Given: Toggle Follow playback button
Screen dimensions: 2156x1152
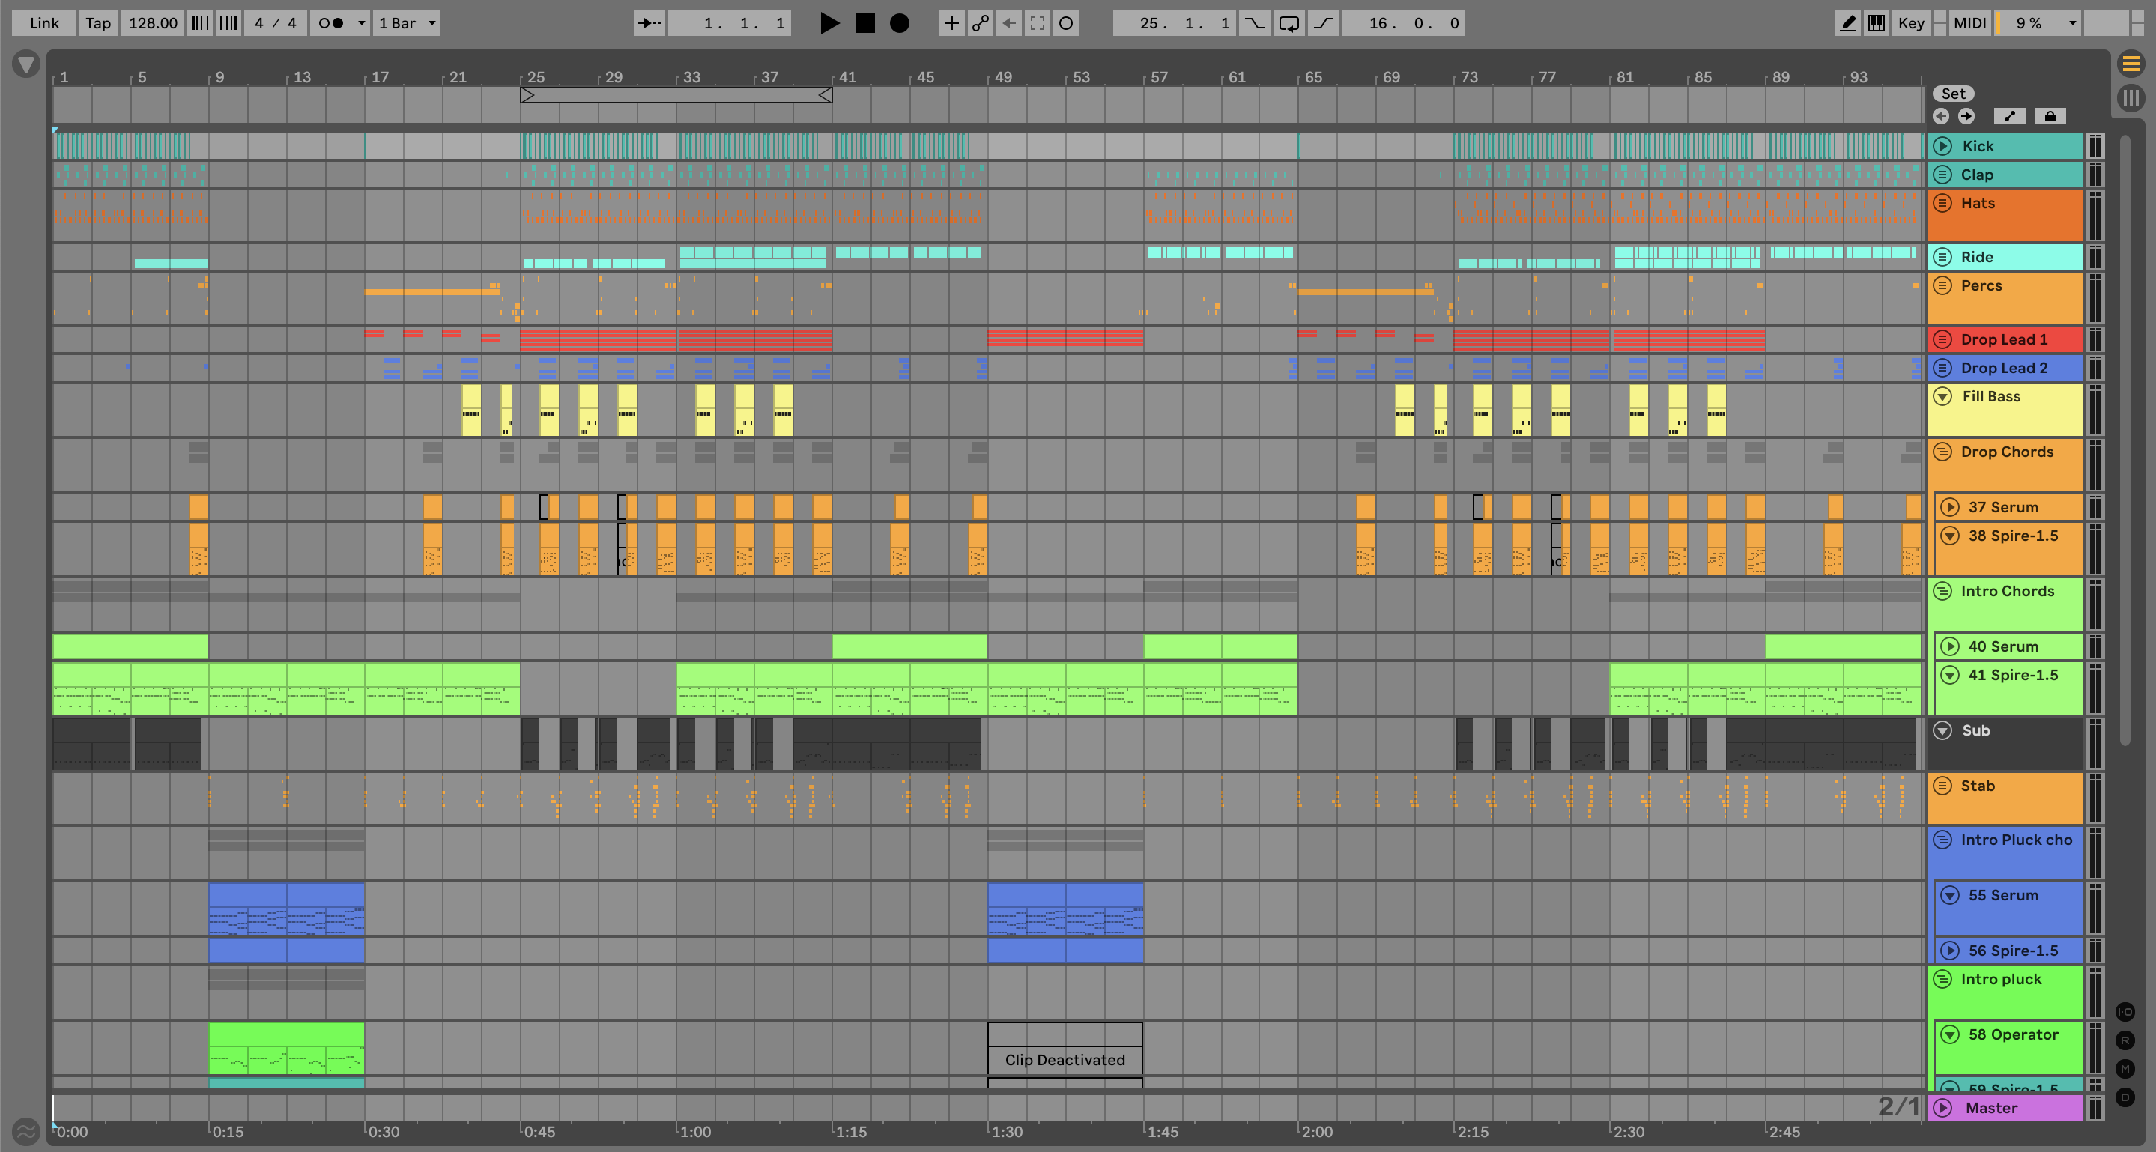Looking at the screenshot, I should click(x=649, y=23).
